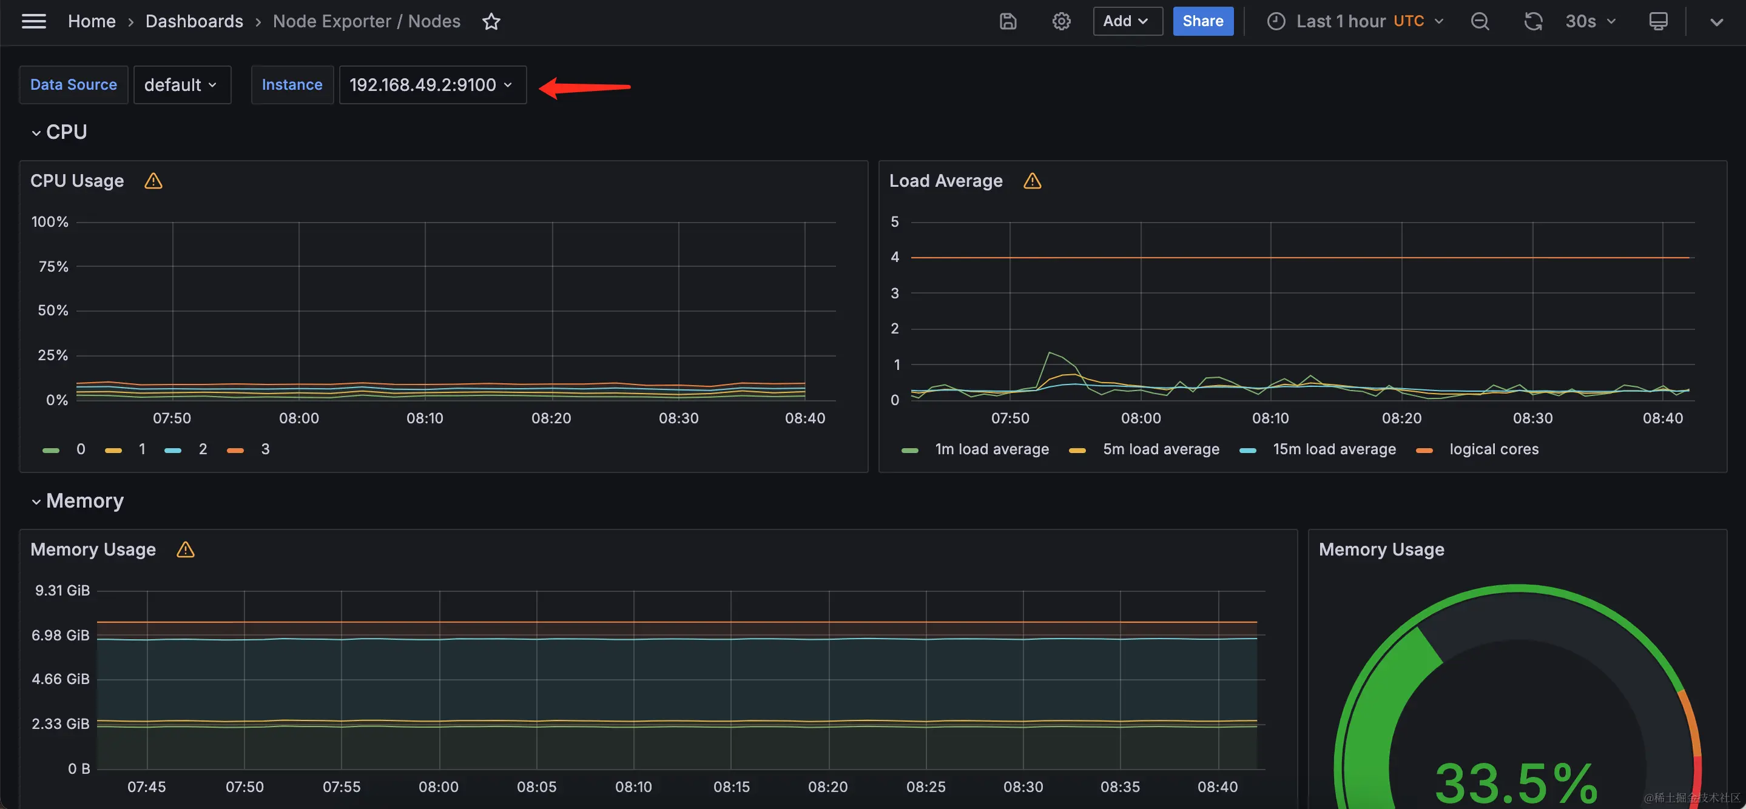Cycle view mode monitor icon
Screen dimensions: 1746x809
tap(1658, 22)
